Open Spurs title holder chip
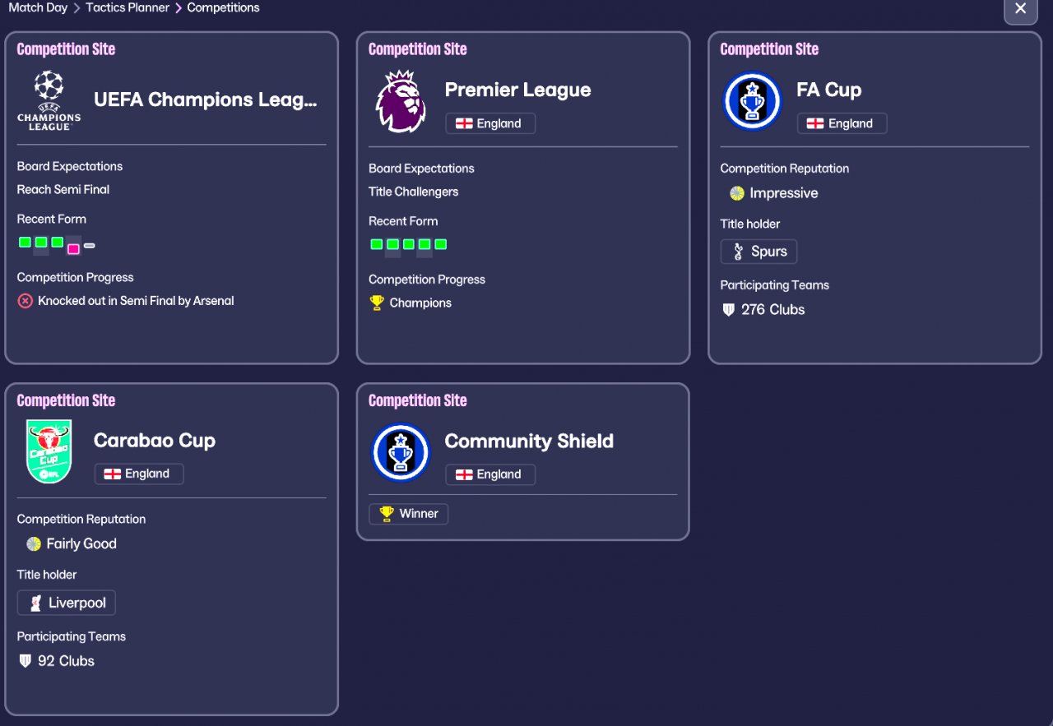 758,252
